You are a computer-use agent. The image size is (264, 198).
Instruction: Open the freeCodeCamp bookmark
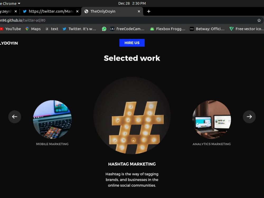(127, 29)
